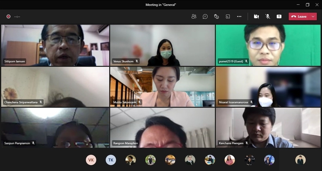322x171 pixels.
Task: Select Venus Skunhom's video tile
Action: pos(163,45)
